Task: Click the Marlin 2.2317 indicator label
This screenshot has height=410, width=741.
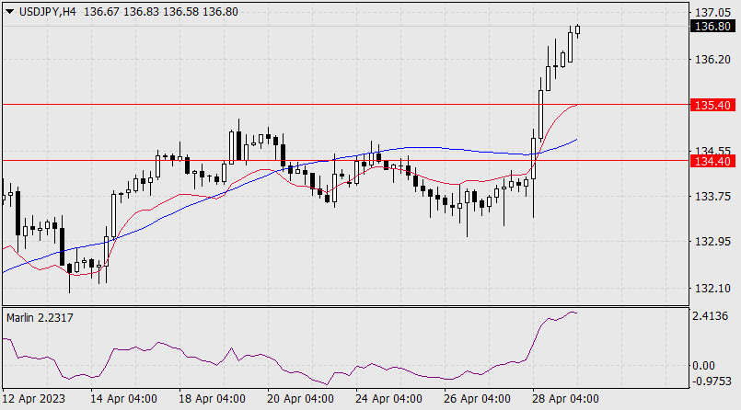Action: coord(41,317)
